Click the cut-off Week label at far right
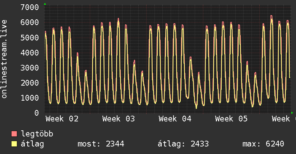Viewport: 296px width, 154px height. pyautogui.click(x=281, y=119)
